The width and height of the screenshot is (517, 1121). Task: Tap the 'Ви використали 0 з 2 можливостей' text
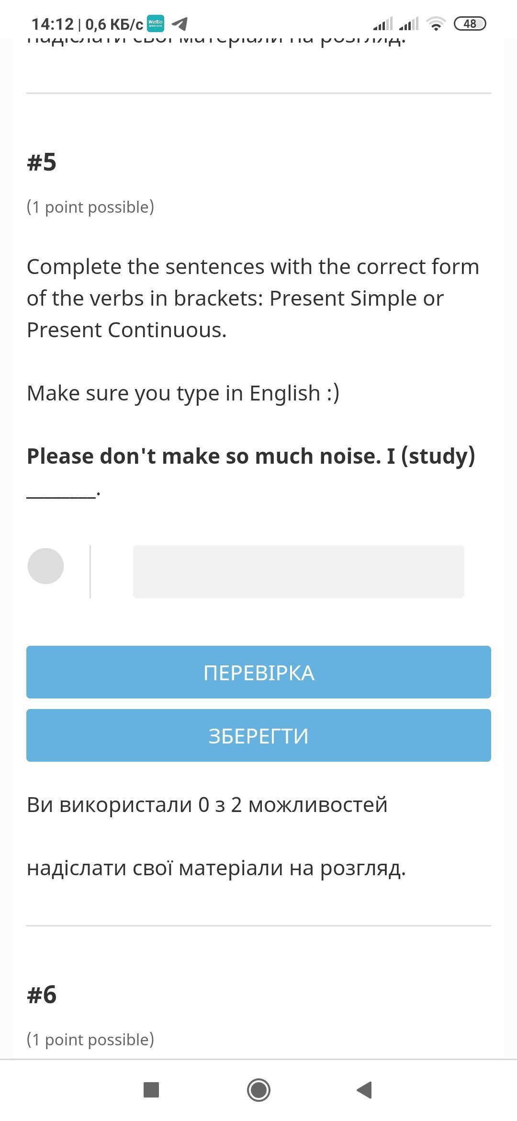pyautogui.click(x=207, y=804)
